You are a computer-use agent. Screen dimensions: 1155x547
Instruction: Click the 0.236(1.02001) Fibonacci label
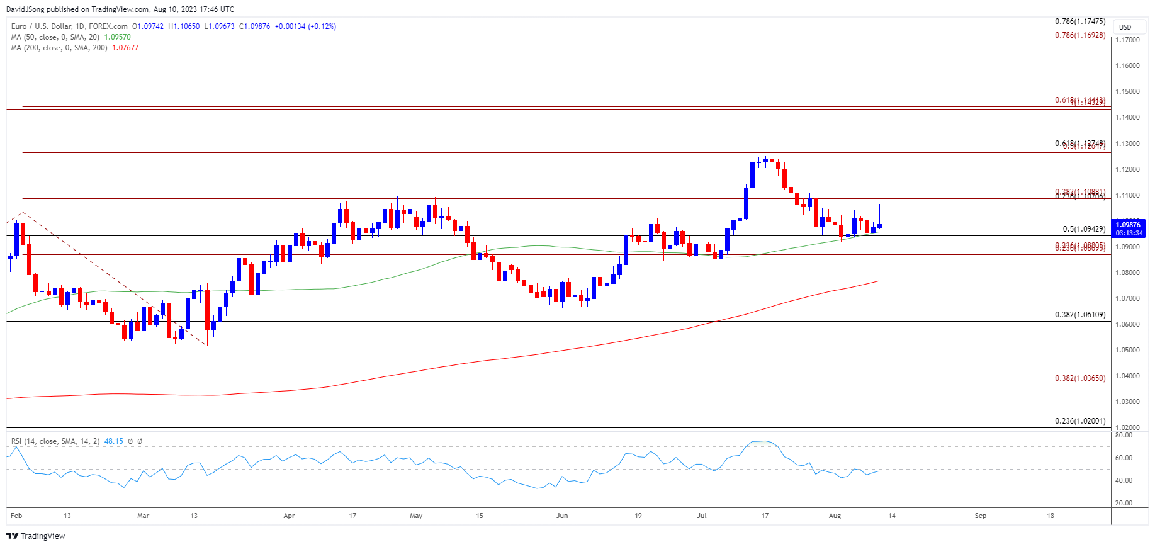point(1080,421)
